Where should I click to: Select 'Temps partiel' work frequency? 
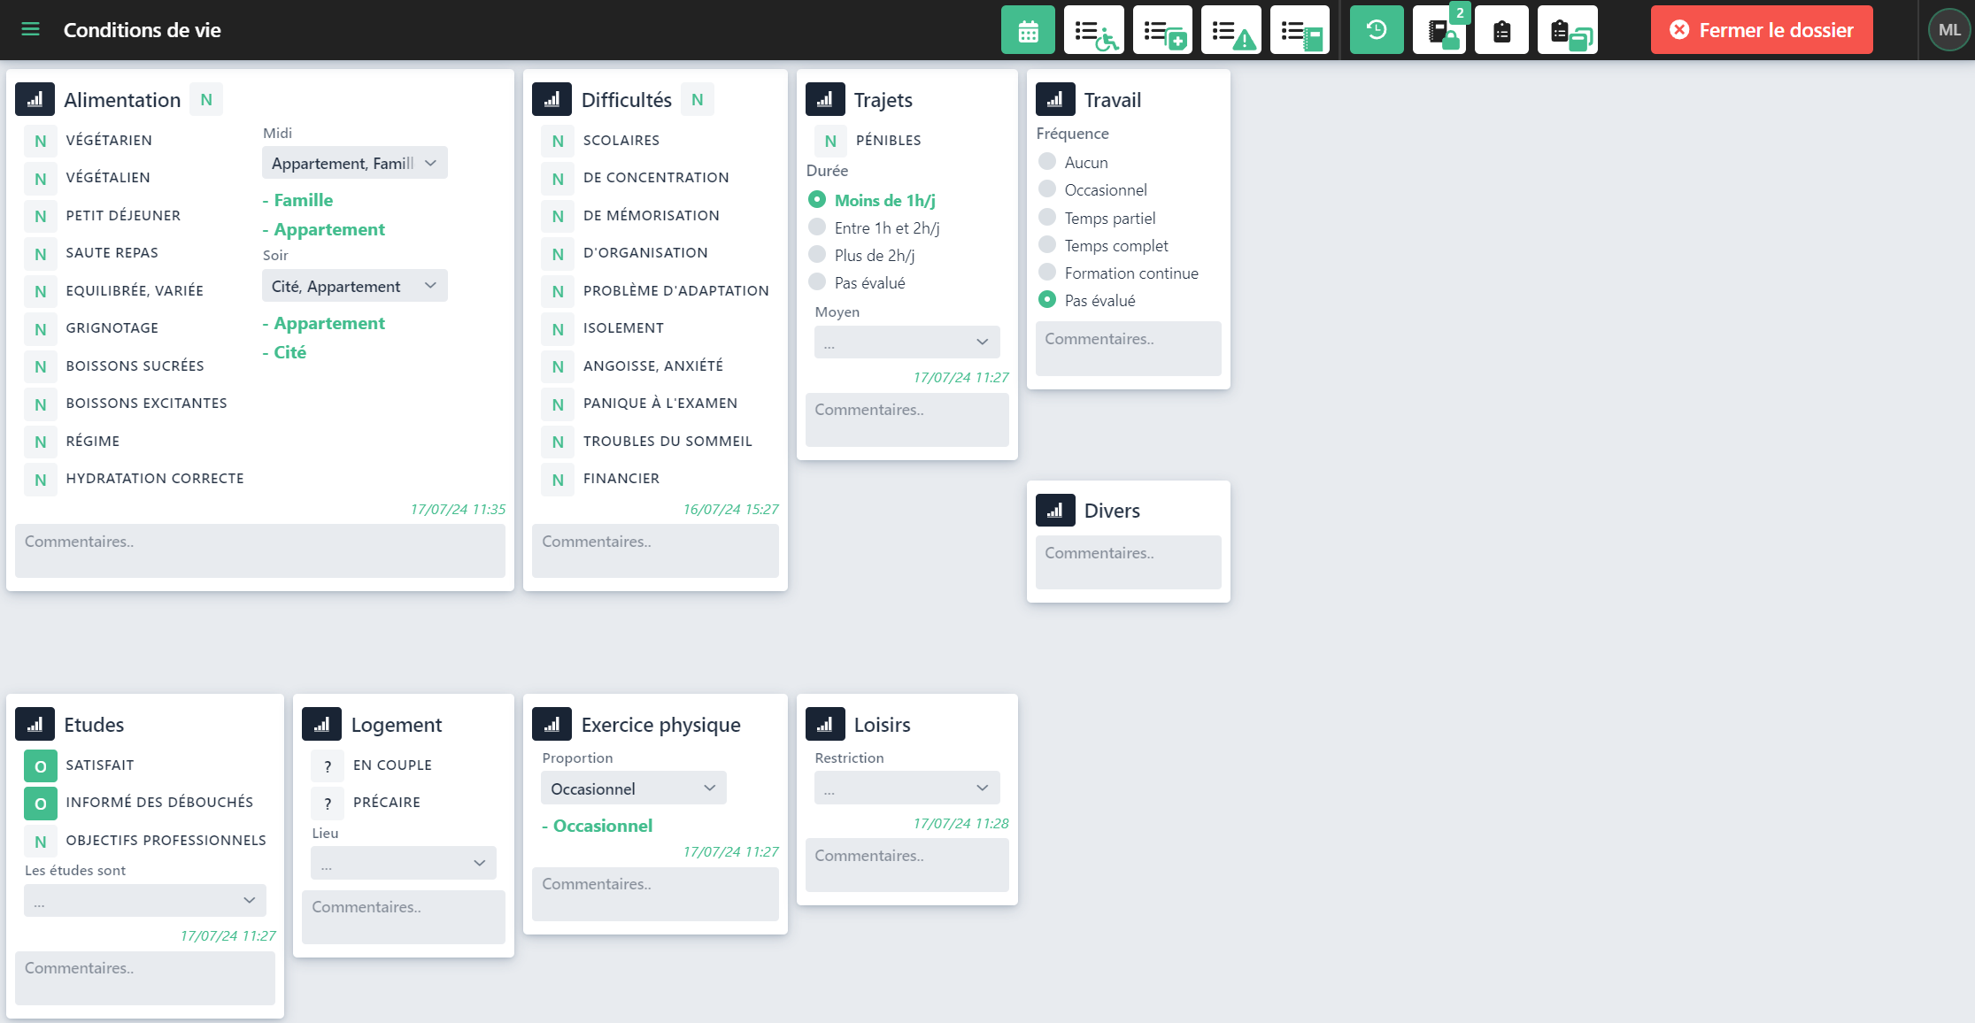point(1047,218)
